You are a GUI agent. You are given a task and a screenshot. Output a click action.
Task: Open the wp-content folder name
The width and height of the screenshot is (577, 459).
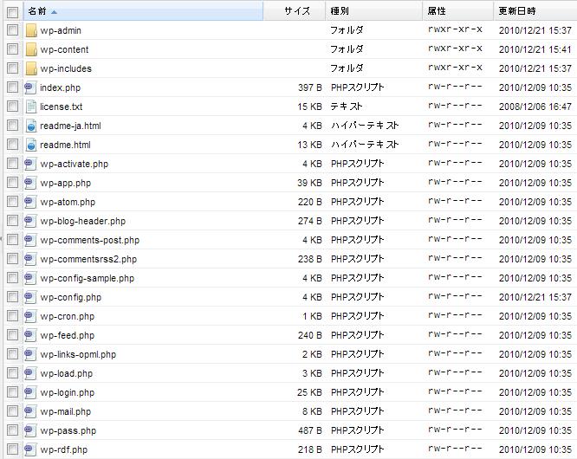pos(64,49)
